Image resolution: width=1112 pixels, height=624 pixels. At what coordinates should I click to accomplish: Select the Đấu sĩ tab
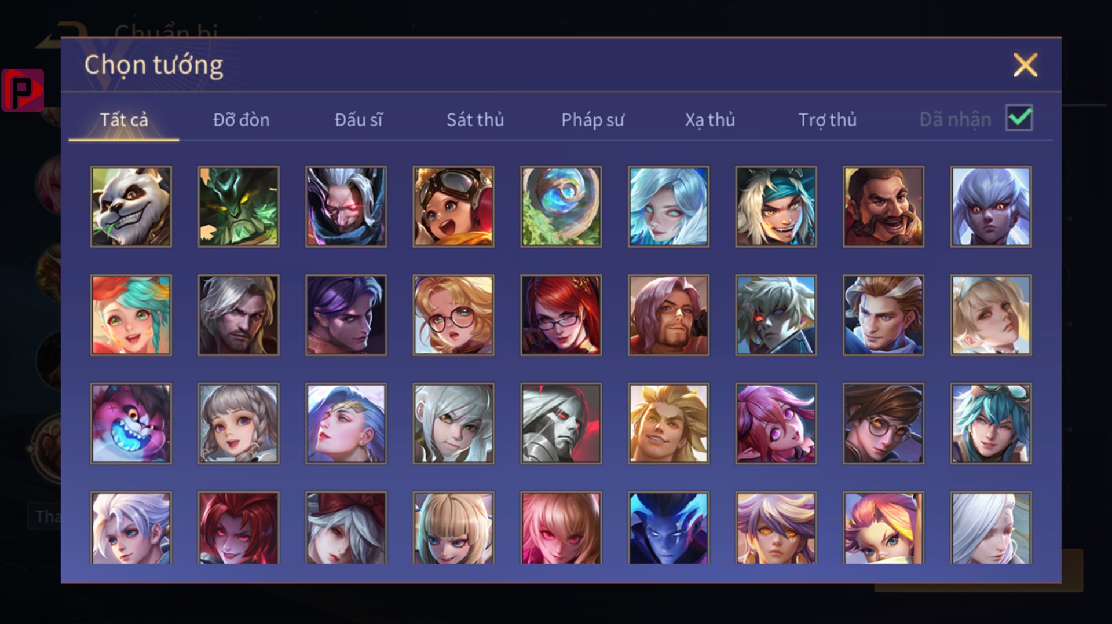[359, 120]
